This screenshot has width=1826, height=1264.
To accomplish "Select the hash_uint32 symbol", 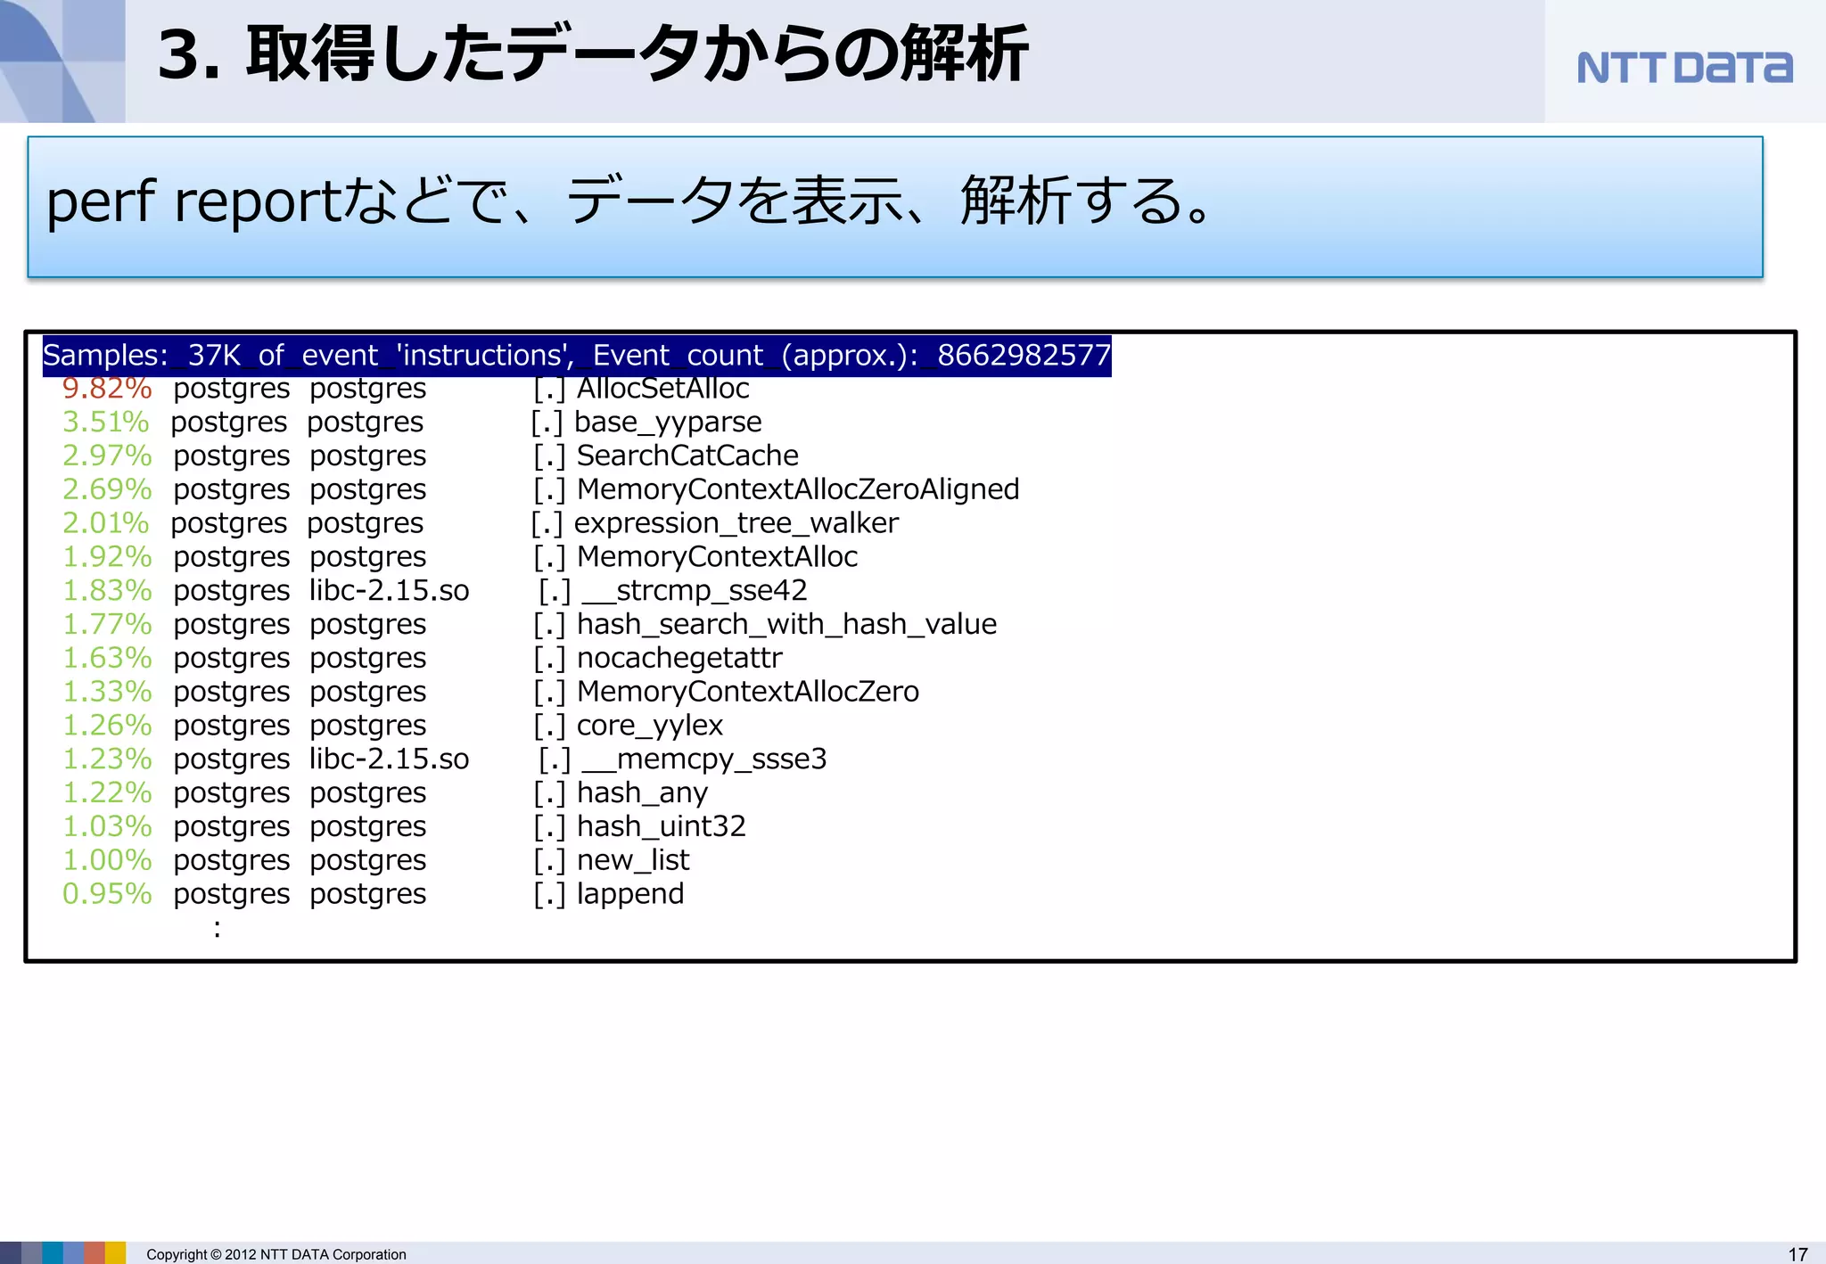I will (662, 826).
